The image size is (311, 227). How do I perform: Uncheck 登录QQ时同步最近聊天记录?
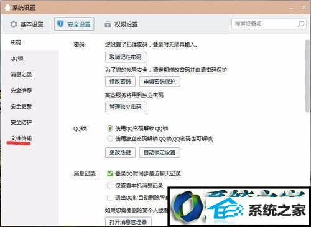click(110, 173)
